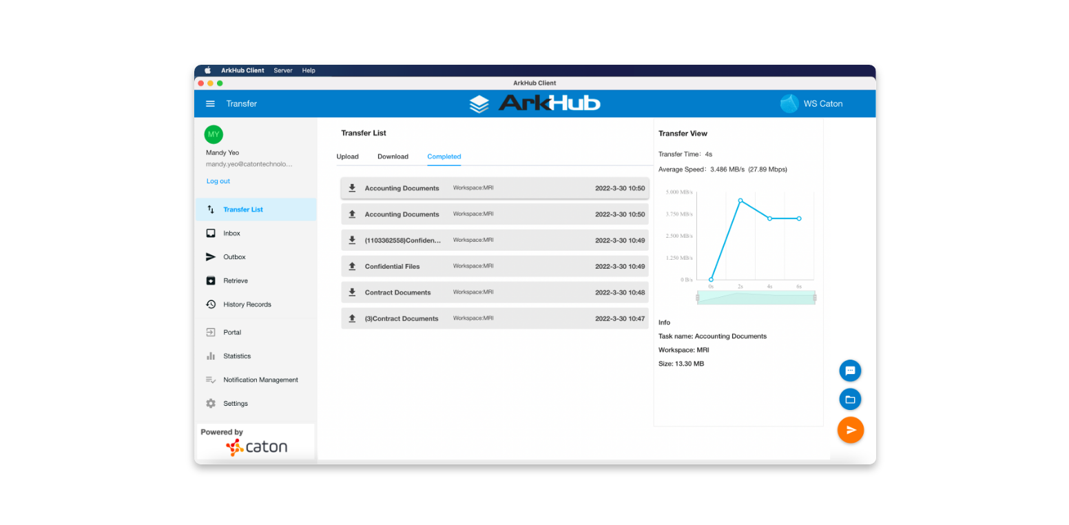Open the Settings gear icon
The height and width of the screenshot is (525, 1069).
click(x=211, y=404)
